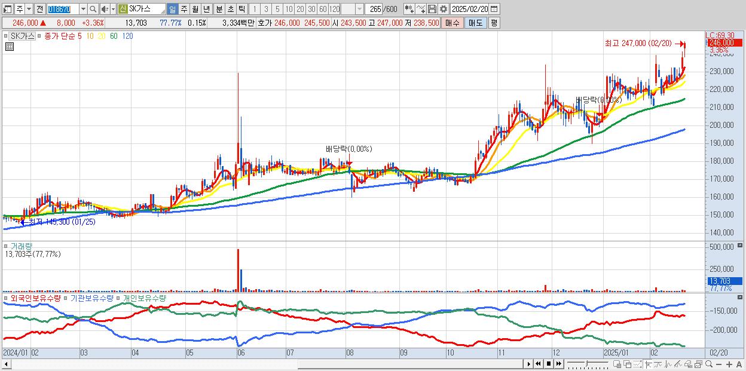Screen dimensions: 746x371
Task: Choose the 5 interval button
Action: (x=277, y=9)
